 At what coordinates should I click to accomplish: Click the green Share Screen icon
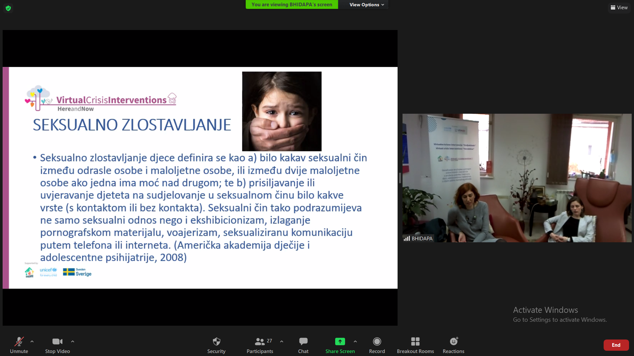[x=340, y=341]
